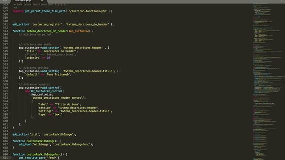Click the '// adiciona um painel' comment
Image resolution: width=285 pixels, height=160 pixels.
(35, 34)
